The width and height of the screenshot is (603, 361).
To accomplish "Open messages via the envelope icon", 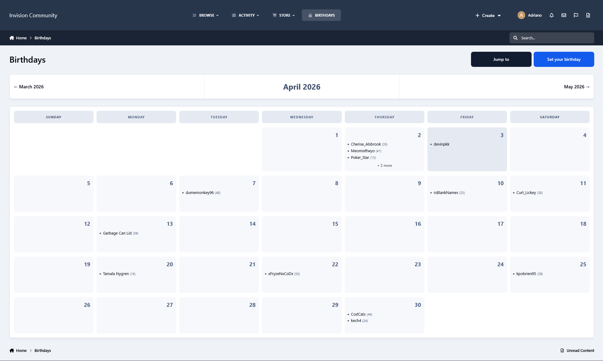I will [x=564, y=15].
